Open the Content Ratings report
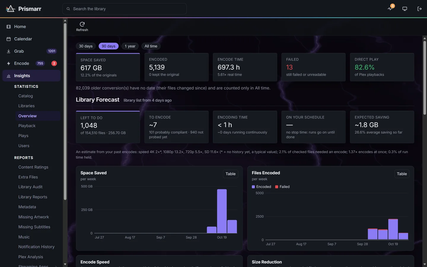 [x=33, y=167]
